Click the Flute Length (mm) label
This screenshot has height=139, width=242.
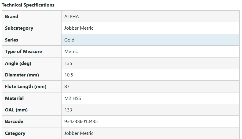(x=26, y=87)
